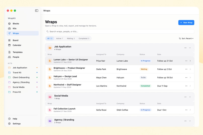The image size is (203, 135).
Task: Open the Travel Kit in sidebar
Action: [x=23, y=72]
